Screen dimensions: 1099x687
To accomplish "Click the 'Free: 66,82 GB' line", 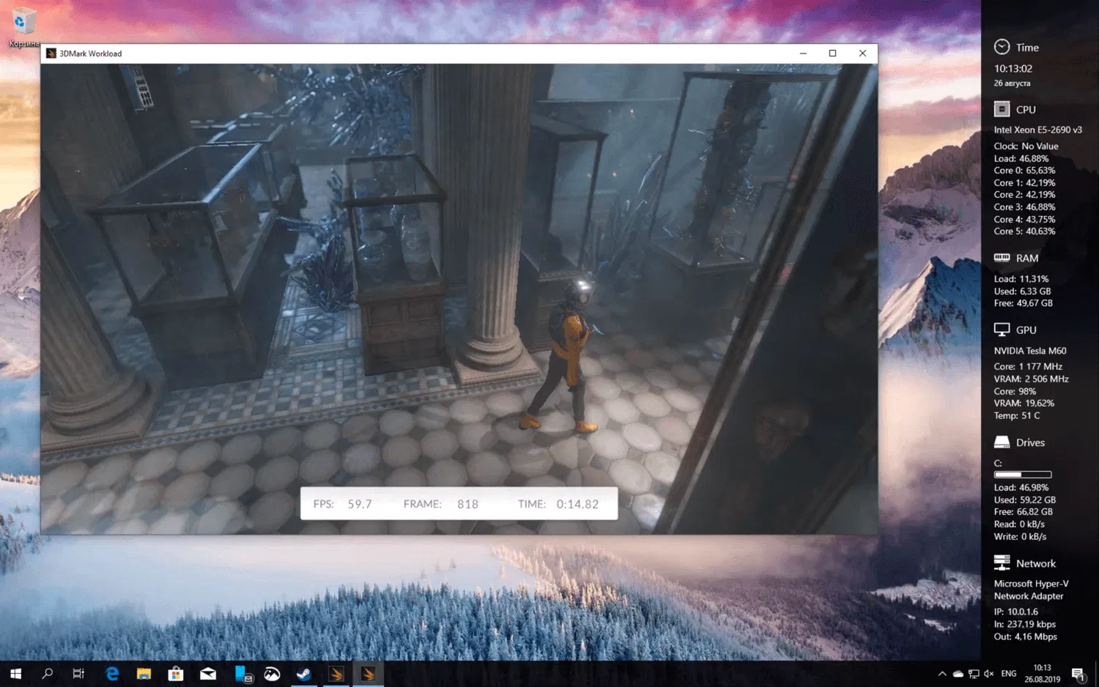I will click(x=1023, y=511).
